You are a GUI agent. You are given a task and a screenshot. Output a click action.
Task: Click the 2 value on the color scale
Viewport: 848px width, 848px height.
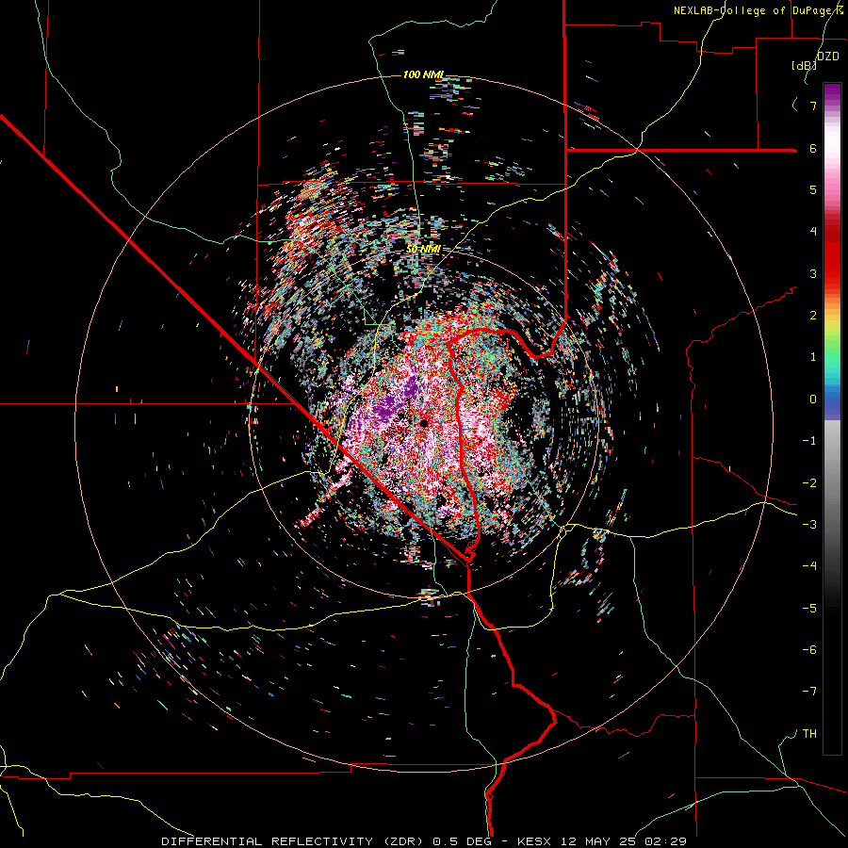[x=813, y=316]
